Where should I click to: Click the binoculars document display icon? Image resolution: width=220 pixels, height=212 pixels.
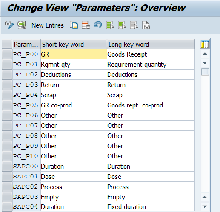[x=146, y=25]
